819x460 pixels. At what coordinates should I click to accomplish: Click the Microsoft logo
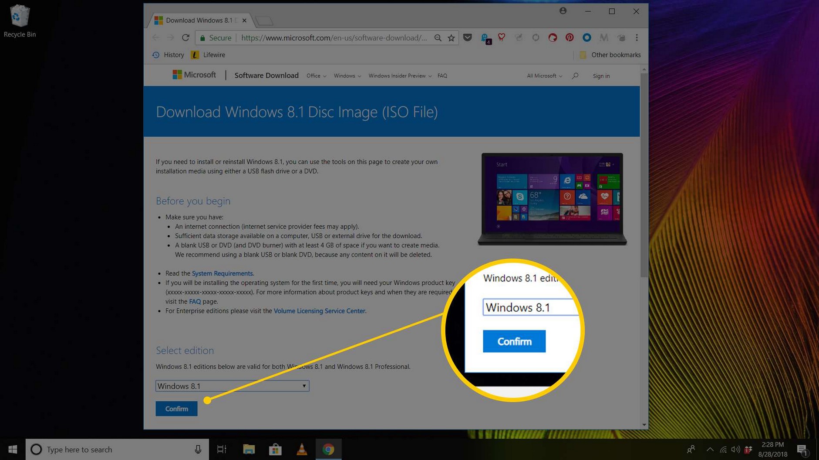[x=194, y=75]
